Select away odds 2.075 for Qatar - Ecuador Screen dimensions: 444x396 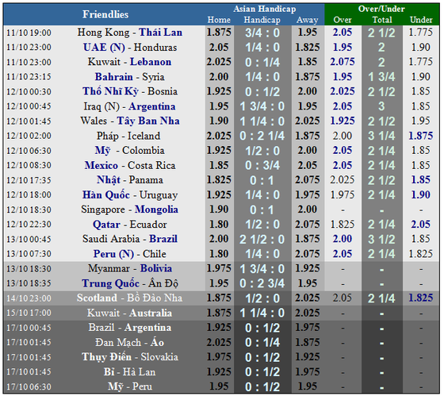coord(308,225)
